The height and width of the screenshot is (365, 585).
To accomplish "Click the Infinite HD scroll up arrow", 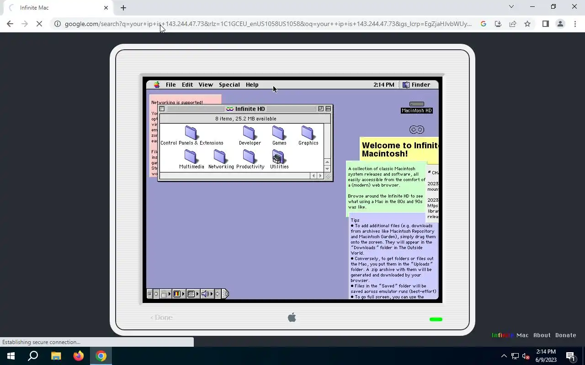I will [327, 162].
